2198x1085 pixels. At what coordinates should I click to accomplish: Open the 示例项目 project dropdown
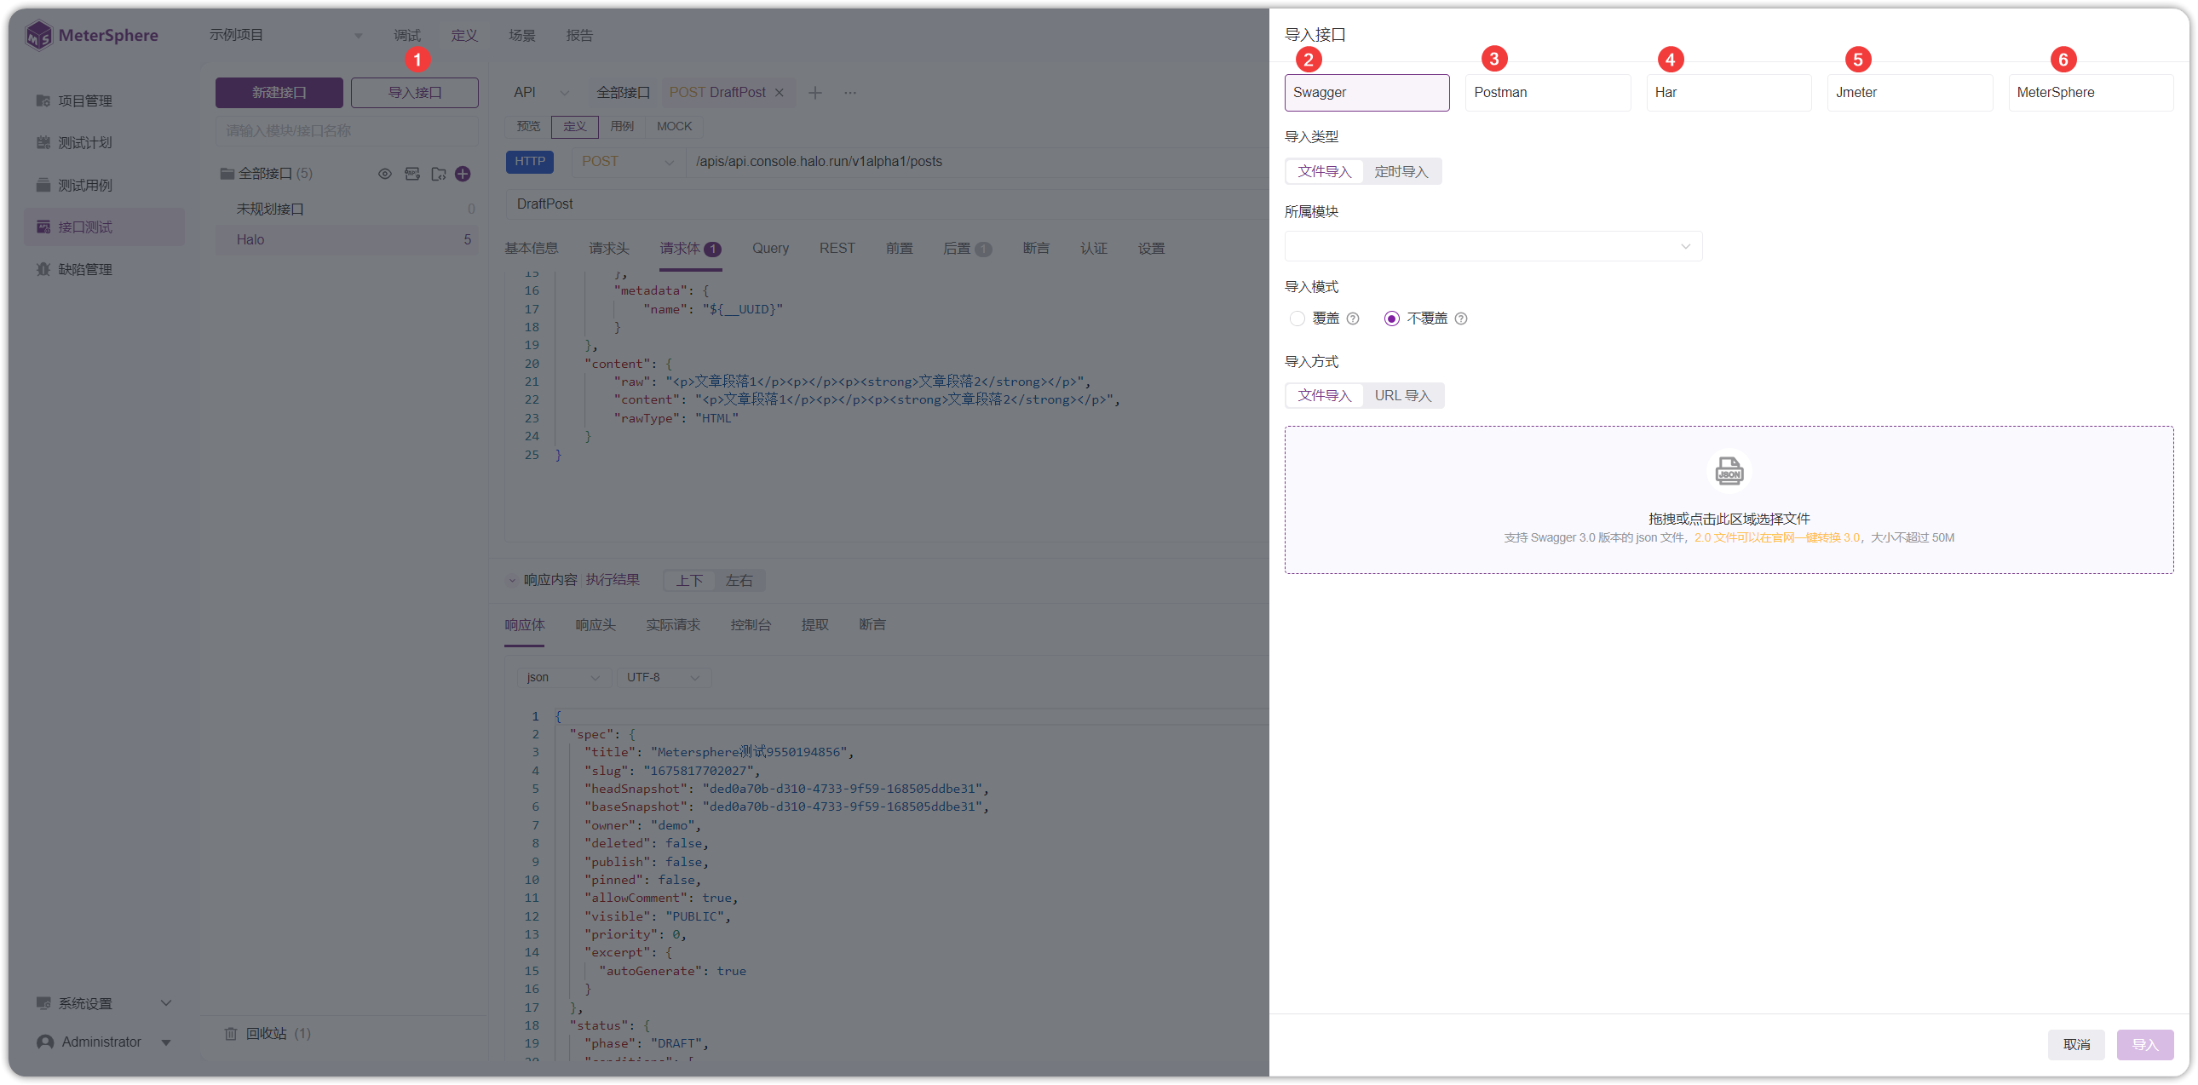pos(285,35)
